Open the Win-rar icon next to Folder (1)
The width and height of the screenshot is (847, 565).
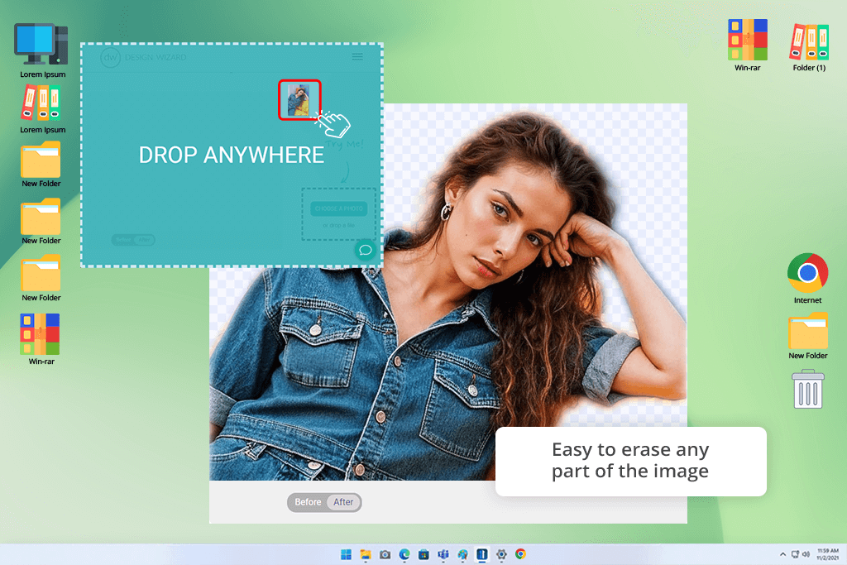tap(747, 45)
